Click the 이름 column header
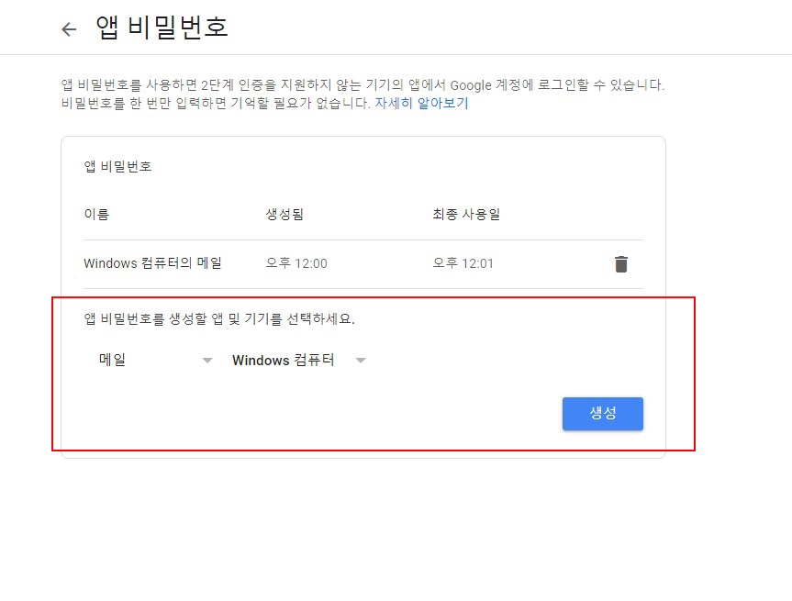This screenshot has height=601, width=792. point(96,214)
